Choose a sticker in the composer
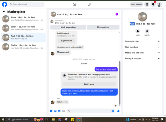 tap(59, 111)
